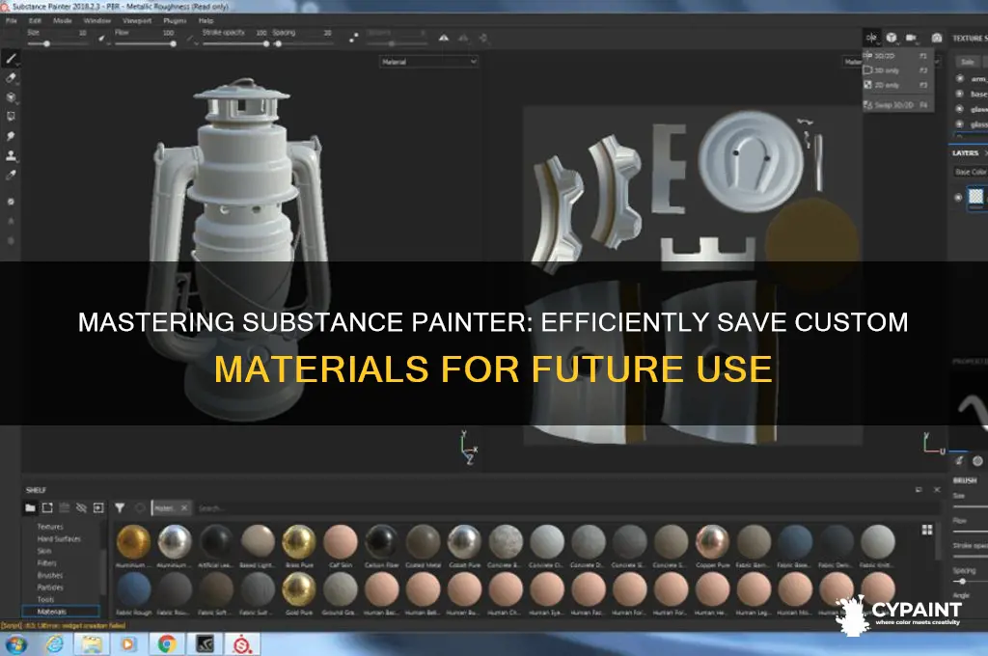The height and width of the screenshot is (656, 988).
Task: Toggle visibility of arm texture set
Action: [x=960, y=79]
